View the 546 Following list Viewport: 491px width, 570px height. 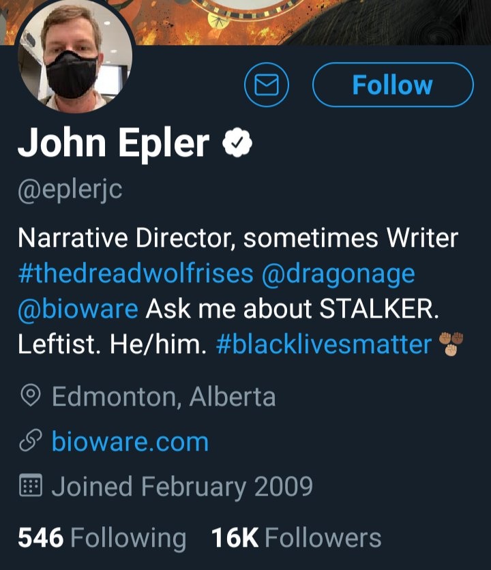point(102,538)
